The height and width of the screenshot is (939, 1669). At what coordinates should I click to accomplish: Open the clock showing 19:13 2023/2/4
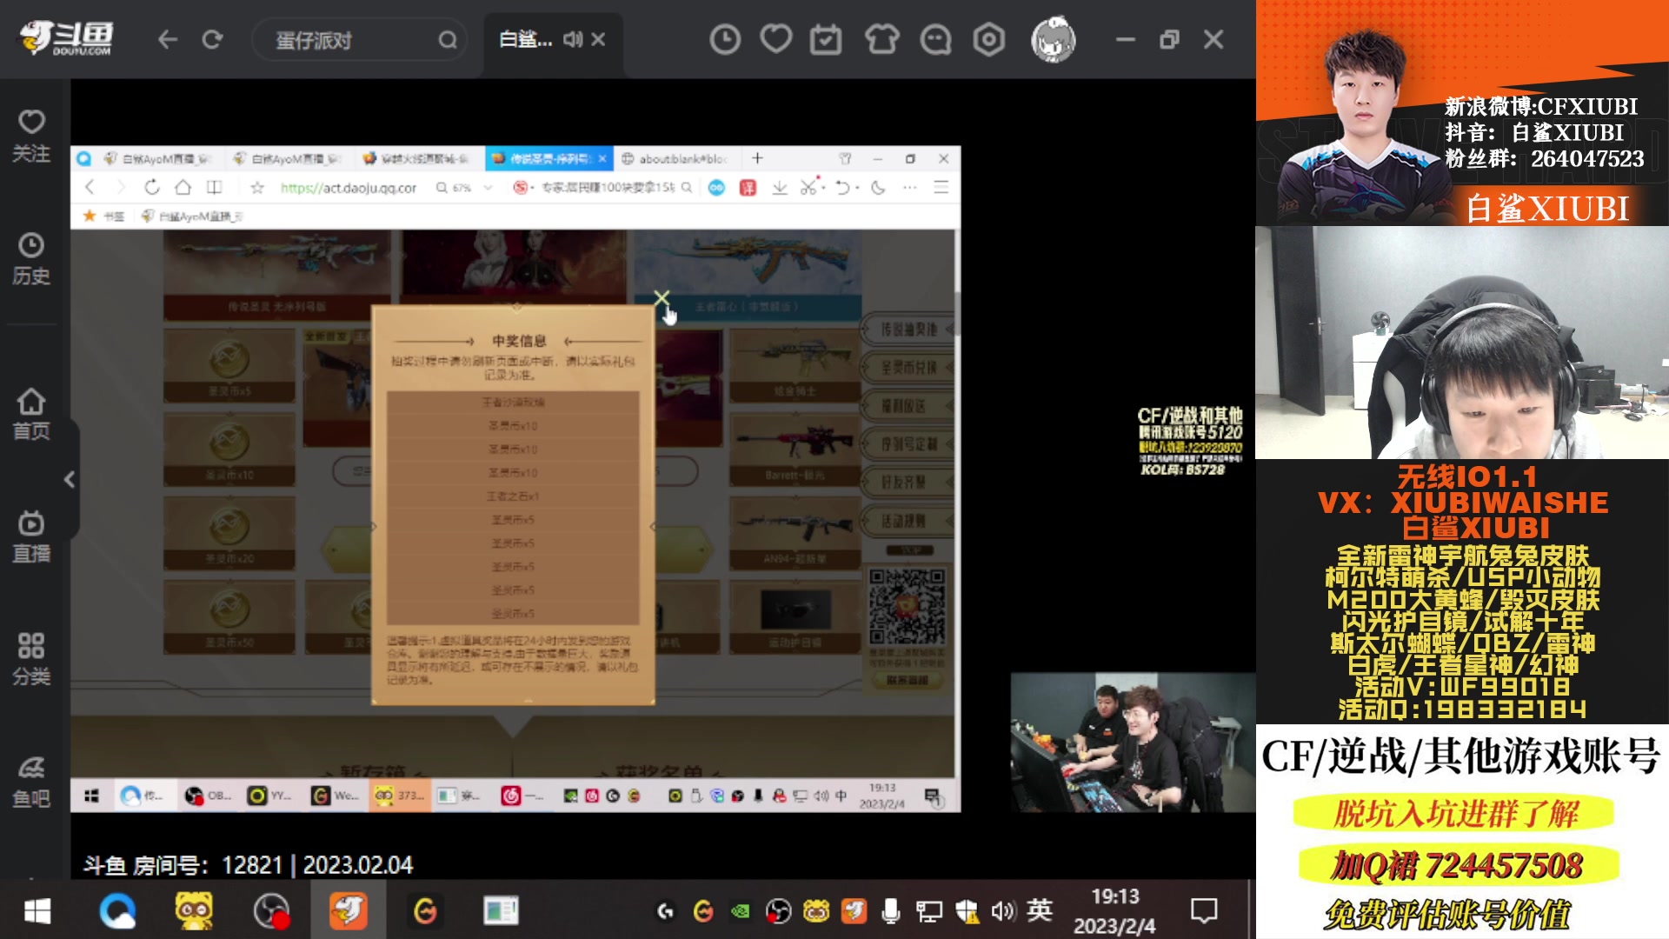click(1114, 910)
